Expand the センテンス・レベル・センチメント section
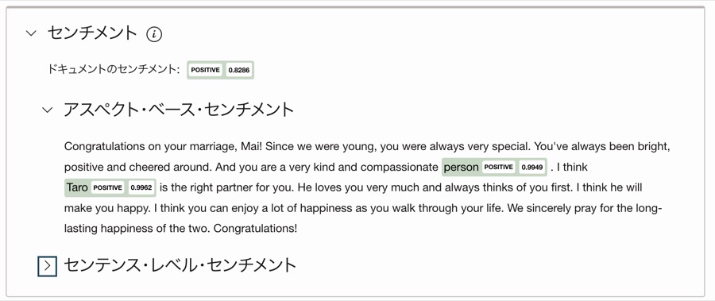The height and width of the screenshot is (301, 715). click(47, 266)
